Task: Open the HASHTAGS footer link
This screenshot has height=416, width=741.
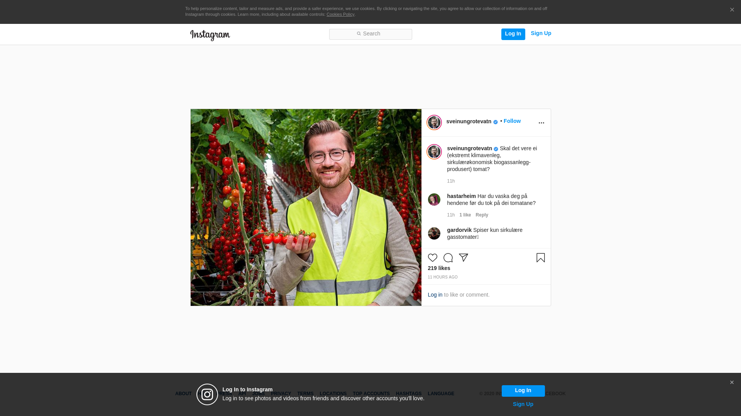Action: tap(408, 394)
